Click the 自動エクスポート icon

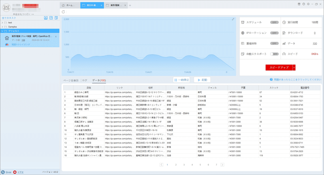243,54
